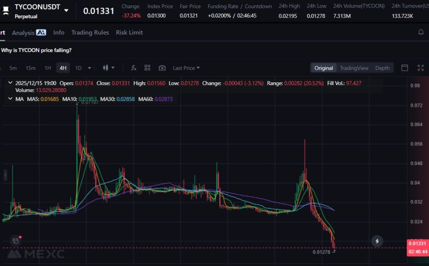Switch chart view to TradingView
The width and height of the screenshot is (429, 266).
point(354,68)
